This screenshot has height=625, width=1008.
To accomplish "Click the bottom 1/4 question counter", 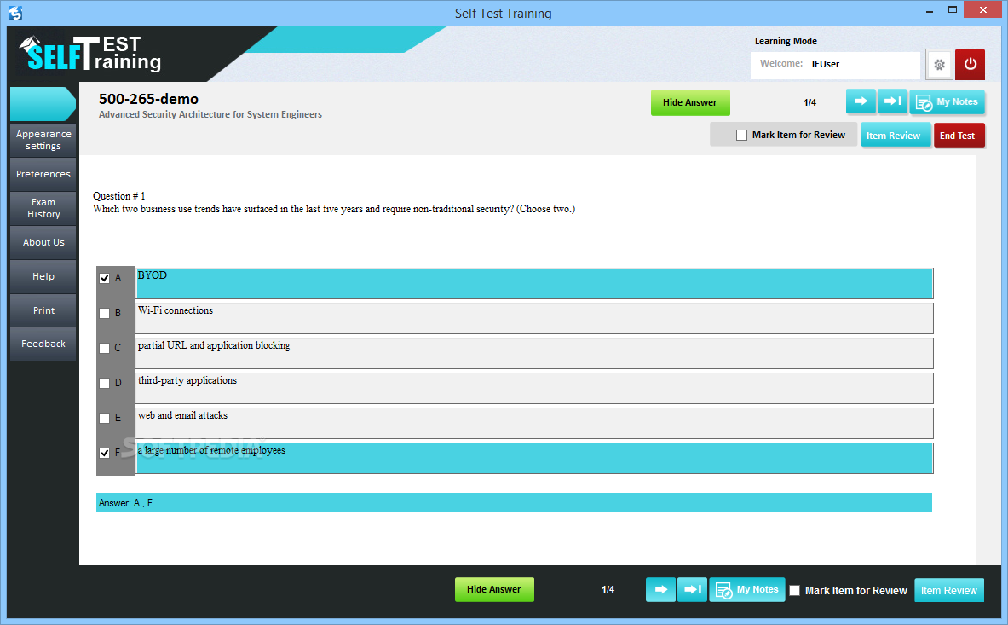I will point(608,590).
